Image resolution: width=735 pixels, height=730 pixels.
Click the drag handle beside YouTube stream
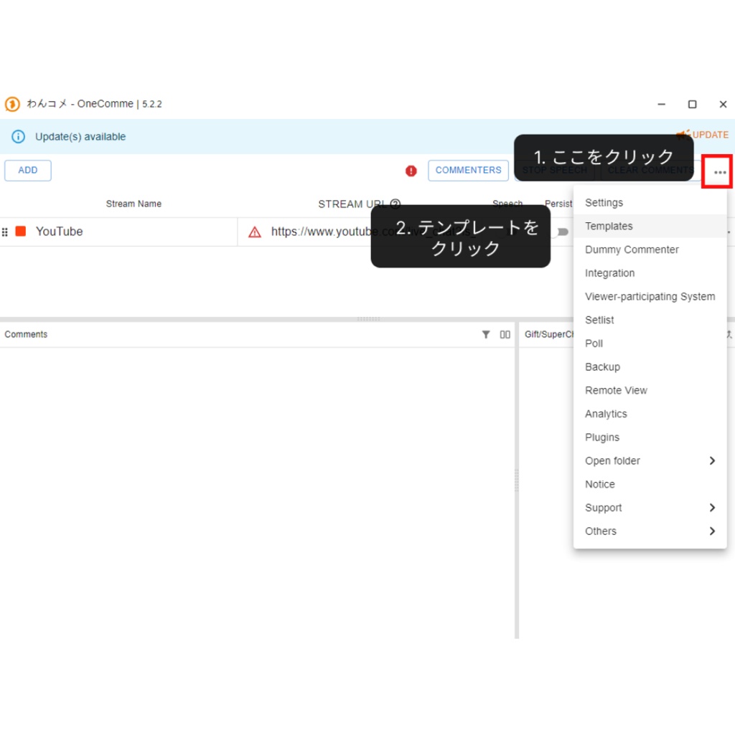click(6, 231)
